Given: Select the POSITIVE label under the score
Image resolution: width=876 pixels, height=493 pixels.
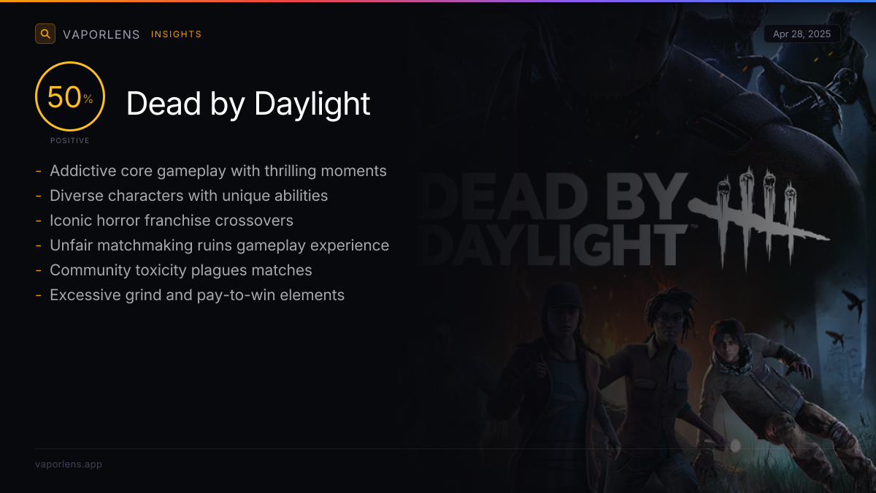Looking at the screenshot, I should point(70,140).
